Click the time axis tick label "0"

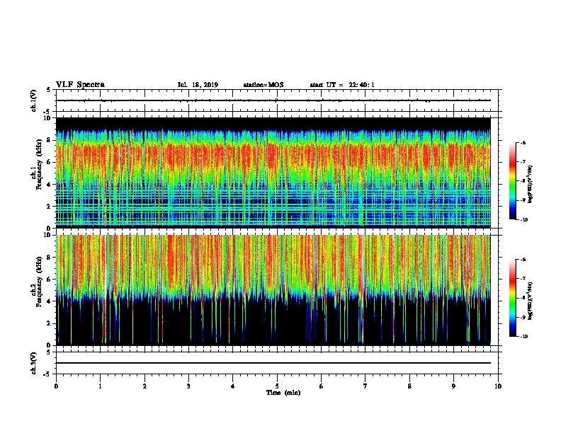pos(56,386)
